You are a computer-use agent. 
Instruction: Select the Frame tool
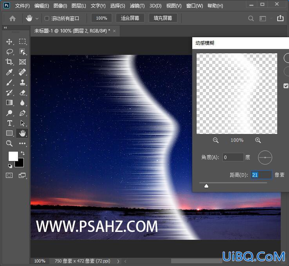(22, 62)
